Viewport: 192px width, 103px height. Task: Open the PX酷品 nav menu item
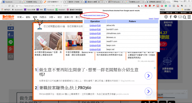click(x=43, y=17)
